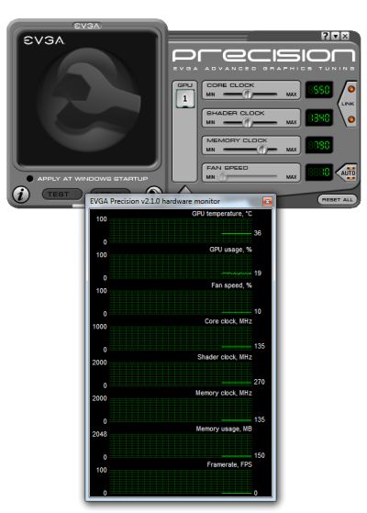Adjust the Fan Speed slider handle

[222, 177]
